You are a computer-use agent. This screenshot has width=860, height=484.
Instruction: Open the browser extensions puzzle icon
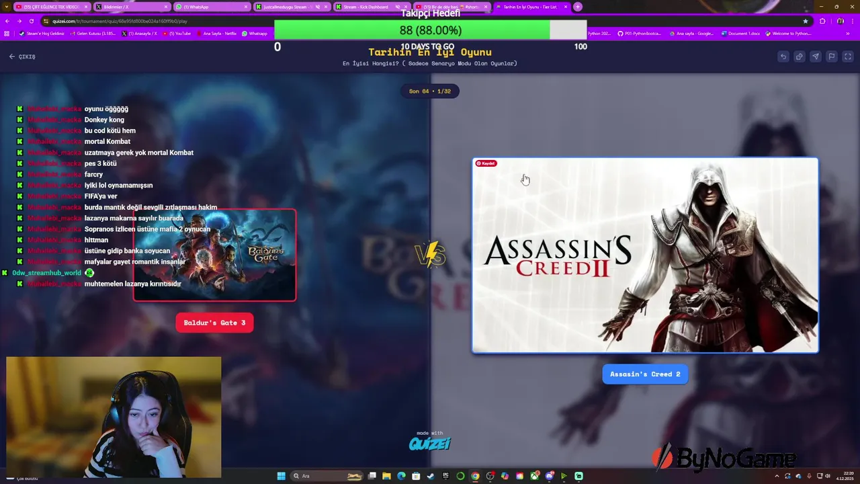[822, 21]
